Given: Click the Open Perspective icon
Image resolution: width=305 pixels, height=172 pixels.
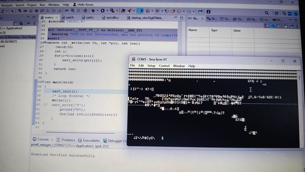Looking at the screenshot, I should (x=276, y=13).
